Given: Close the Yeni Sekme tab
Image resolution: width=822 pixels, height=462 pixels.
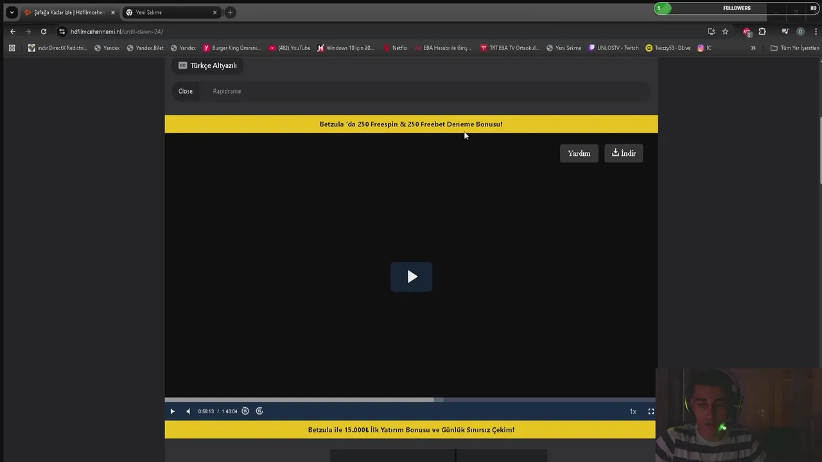Looking at the screenshot, I should [214, 12].
